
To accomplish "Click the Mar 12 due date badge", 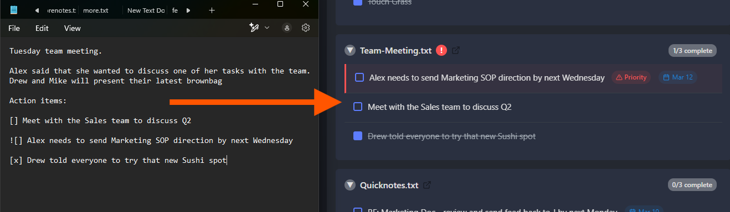I will (x=678, y=77).
